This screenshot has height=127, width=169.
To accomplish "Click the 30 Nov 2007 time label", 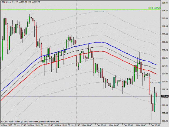I will click(6, 125).
